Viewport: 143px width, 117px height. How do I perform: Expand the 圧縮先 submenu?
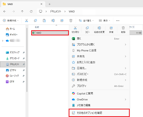pos(126,68)
